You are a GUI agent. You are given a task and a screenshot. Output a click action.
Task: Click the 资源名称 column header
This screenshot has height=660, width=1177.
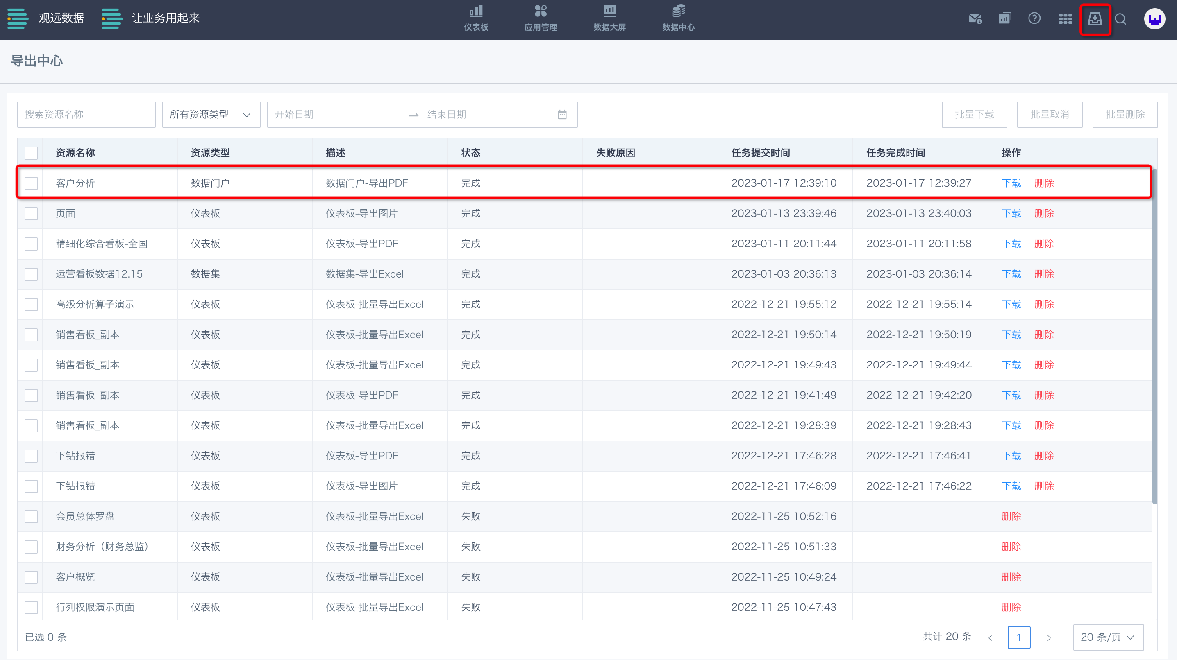[x=75, y=153]
